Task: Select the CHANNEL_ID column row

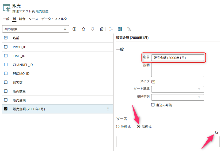Action: point(58,65)
